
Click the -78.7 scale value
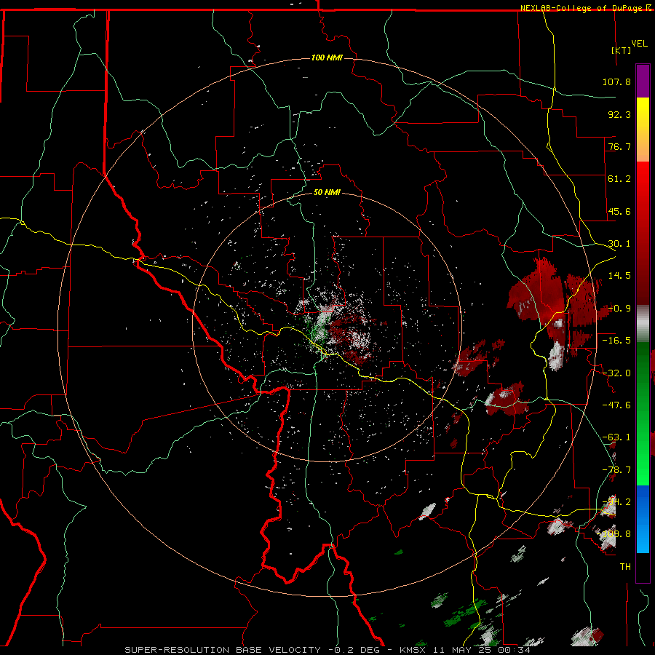616,470
